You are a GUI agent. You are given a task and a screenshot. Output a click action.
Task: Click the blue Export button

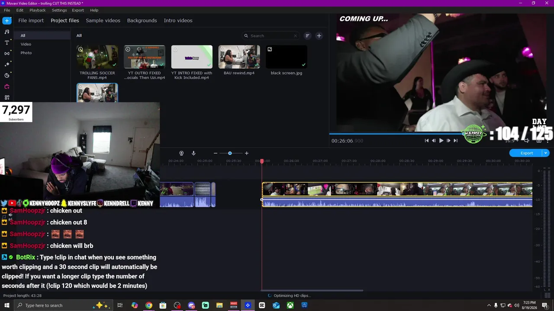(x=526, y=153)
